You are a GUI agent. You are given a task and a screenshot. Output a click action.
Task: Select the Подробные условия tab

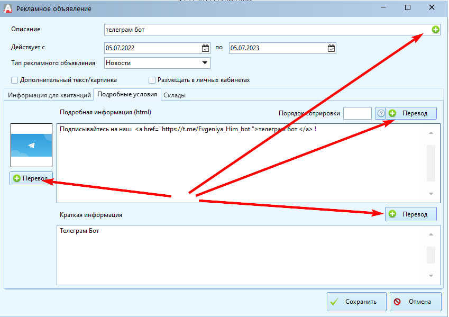127,94
